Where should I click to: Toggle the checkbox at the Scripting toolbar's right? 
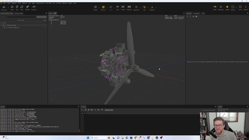click(x=202, y=110)
